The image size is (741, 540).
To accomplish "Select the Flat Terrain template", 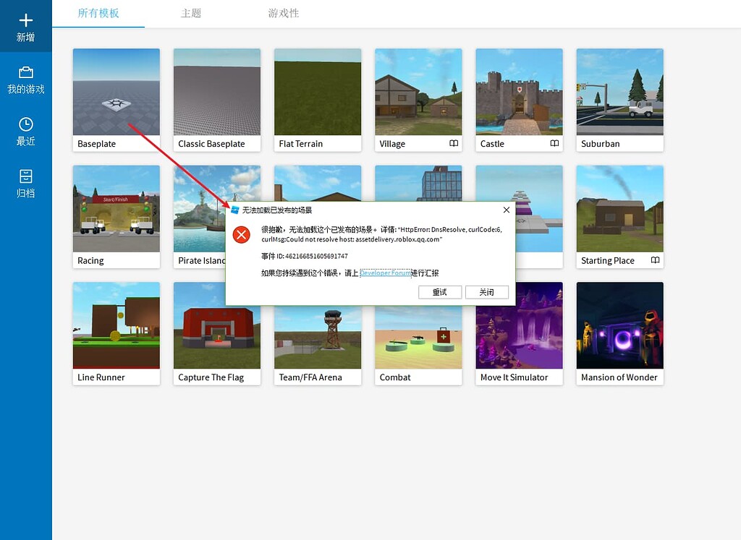I will point(317,92).
